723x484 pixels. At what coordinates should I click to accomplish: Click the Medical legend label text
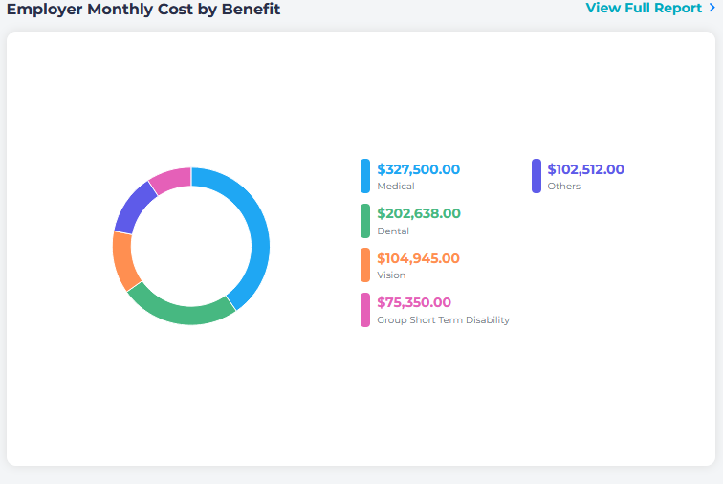click(x=396, y=187)
